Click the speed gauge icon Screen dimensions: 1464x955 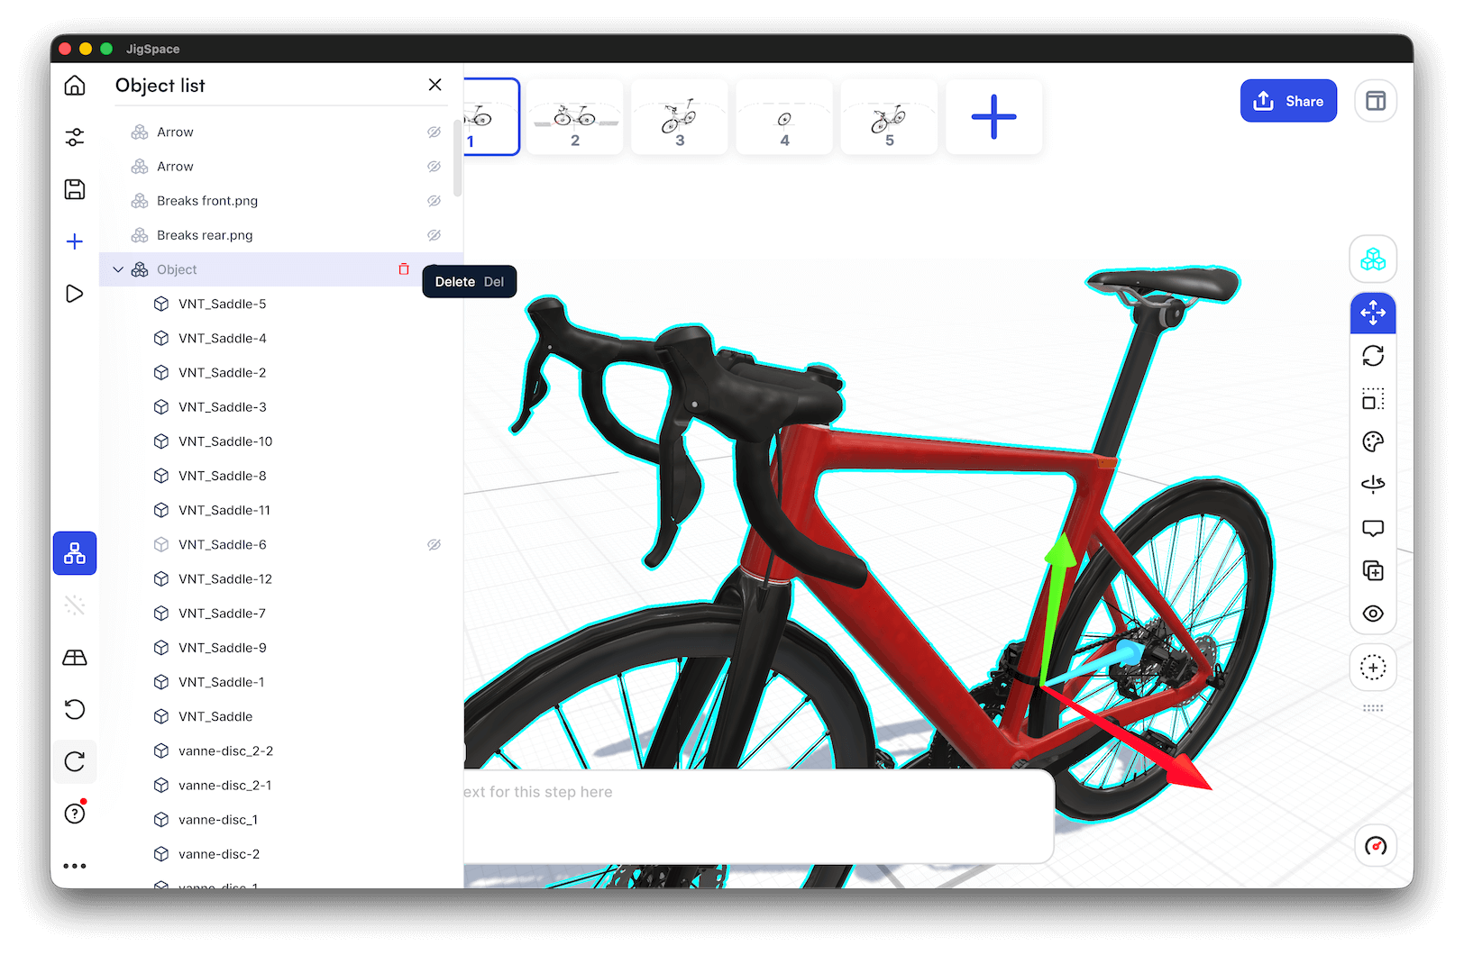click(x=1376, y=846)
